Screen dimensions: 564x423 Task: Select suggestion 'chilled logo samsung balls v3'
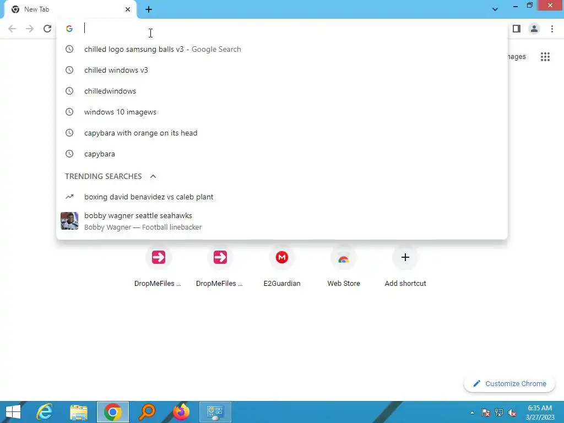[x=282, y=49]
